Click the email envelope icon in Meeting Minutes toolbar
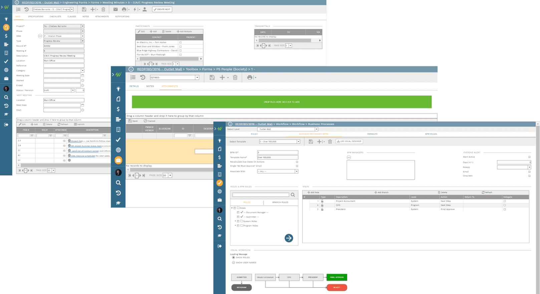 pyautogui.click(x=115, y=9)
